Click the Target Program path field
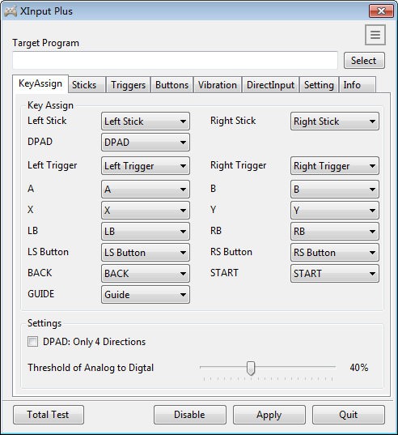This screenshot has height=435, width=398. pos(175,60)
